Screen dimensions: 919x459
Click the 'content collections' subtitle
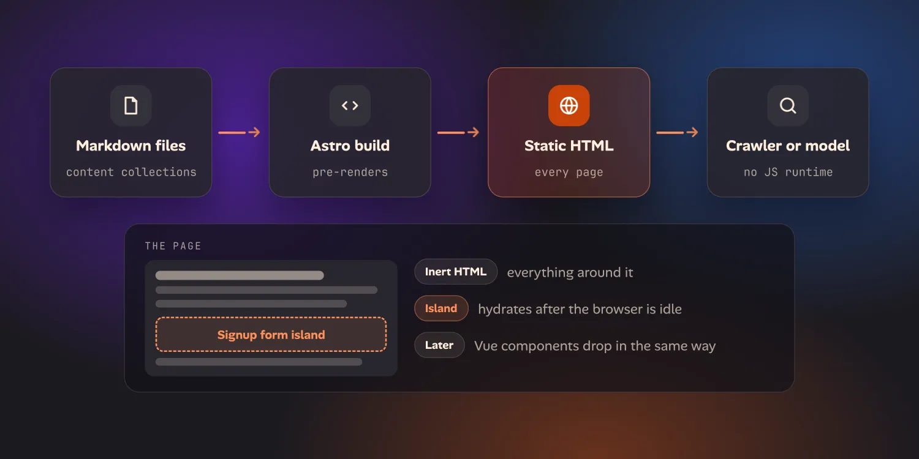coord(131,172)
